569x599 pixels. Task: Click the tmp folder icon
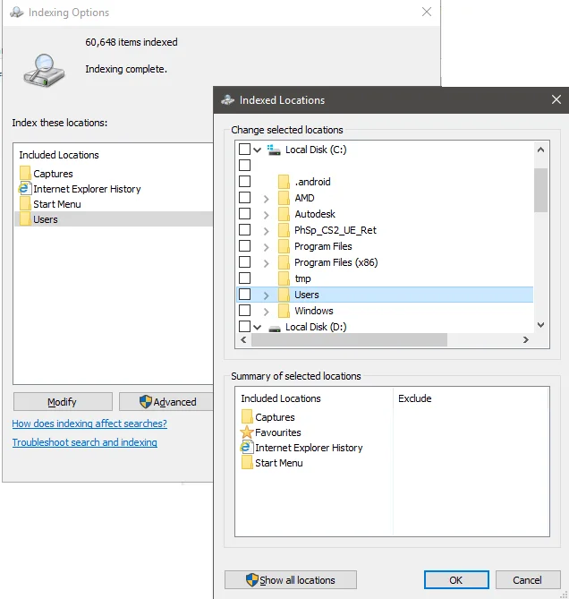[284, 278]
